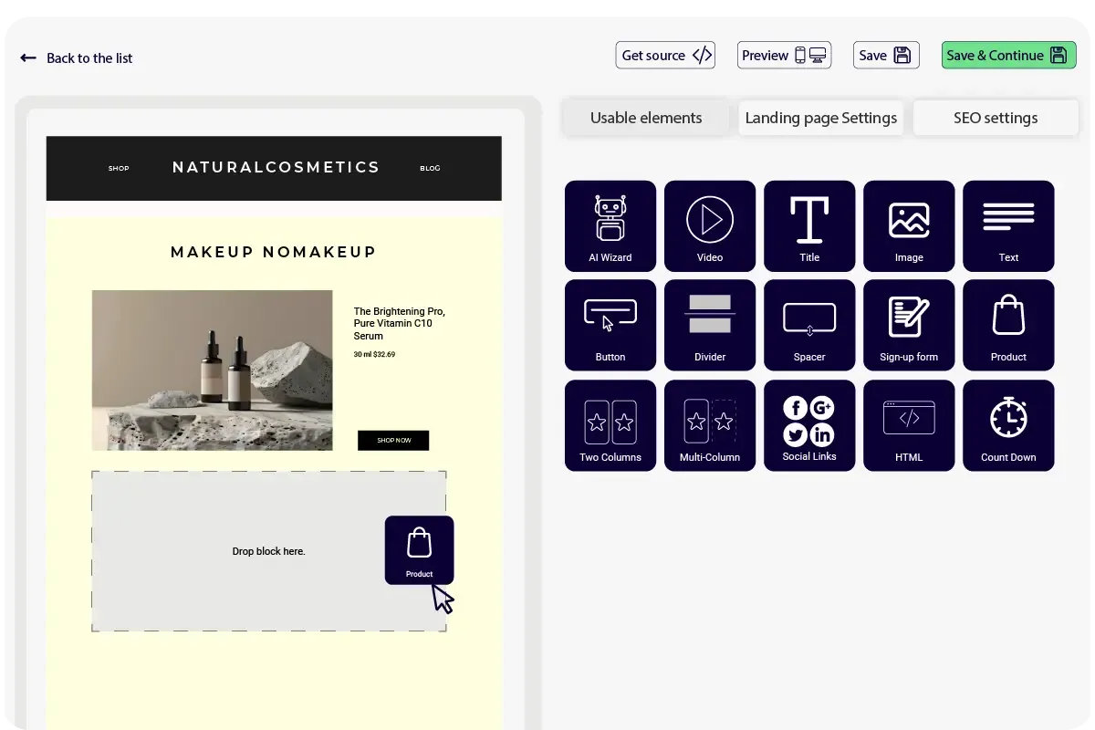
Task: Select the Text element tile
Action: [1008, 226]
